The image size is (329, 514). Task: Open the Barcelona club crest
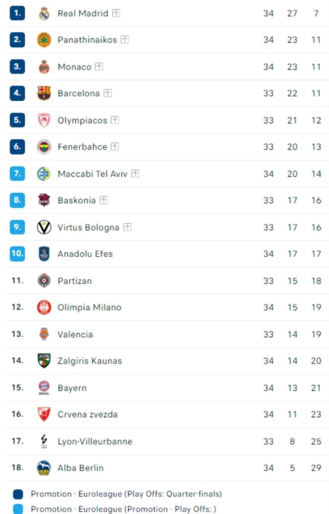[x=44, y=93]
